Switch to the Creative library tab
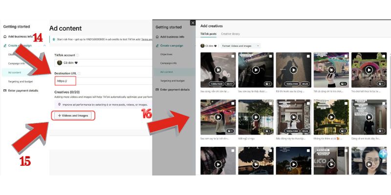The image size is (391, 195). [x=230, y=34]
